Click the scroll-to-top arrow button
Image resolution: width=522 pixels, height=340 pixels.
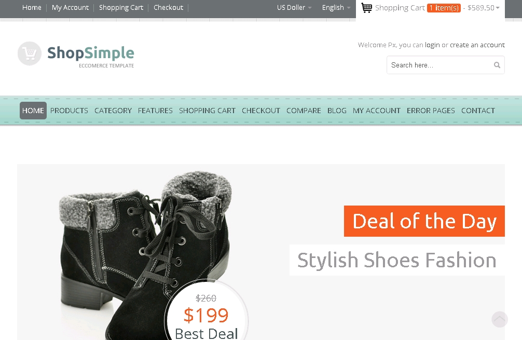click(x=499, y=319)
